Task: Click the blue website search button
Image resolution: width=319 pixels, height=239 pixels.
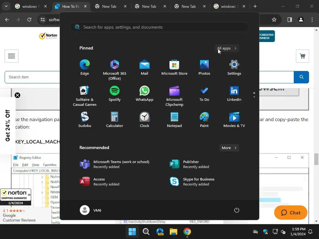Action: 301,77
